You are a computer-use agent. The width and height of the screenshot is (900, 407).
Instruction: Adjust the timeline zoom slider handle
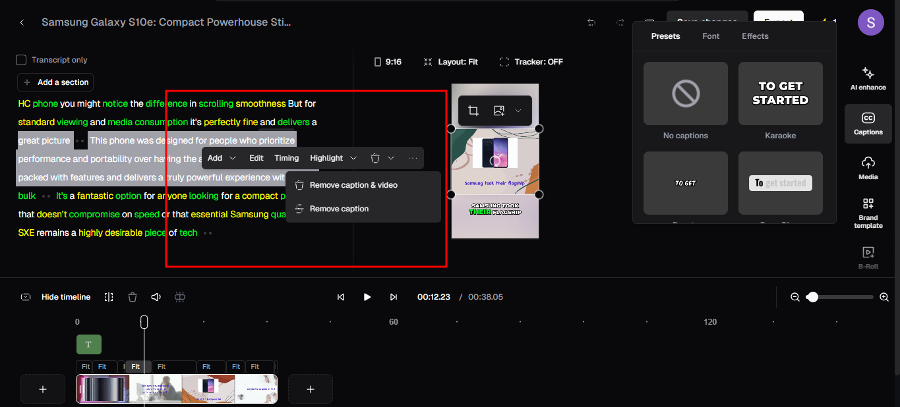pos(813,297)
